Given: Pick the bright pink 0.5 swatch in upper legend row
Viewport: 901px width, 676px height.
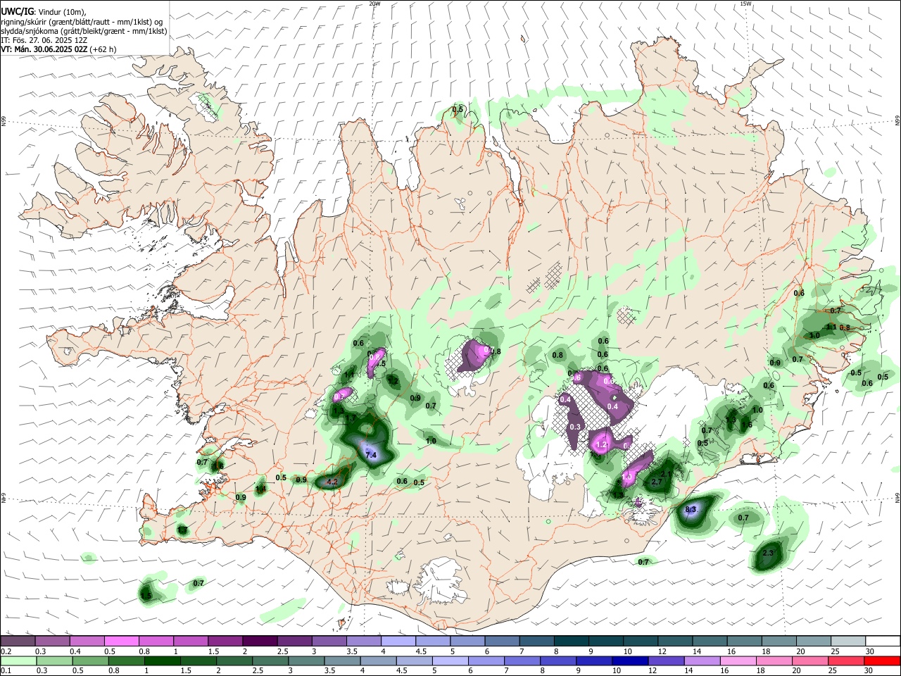Looking at the screenshot, I should pyautogui.click(x=121, y=641).
